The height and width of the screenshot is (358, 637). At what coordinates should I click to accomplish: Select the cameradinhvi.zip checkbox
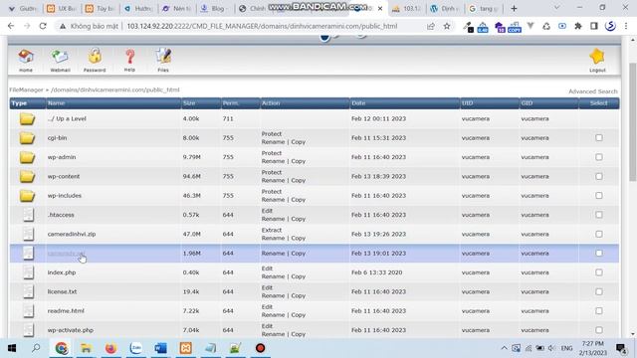[x=599, y=235]
